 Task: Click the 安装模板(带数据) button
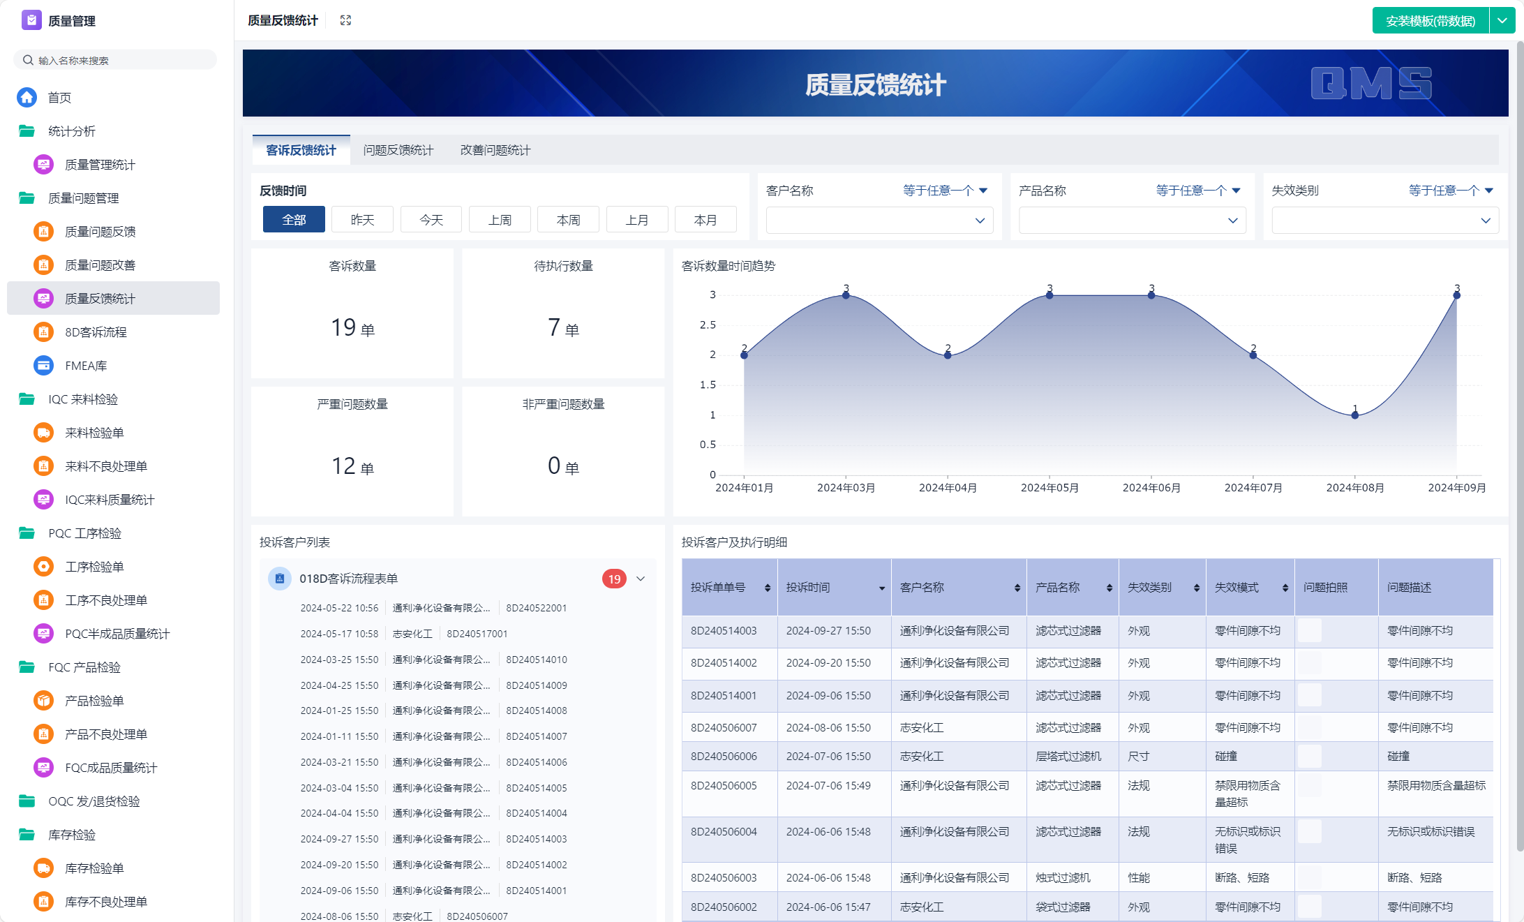1430,20
